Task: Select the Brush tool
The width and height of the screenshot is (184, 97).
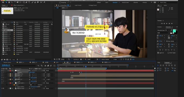Action: point(32,2)
